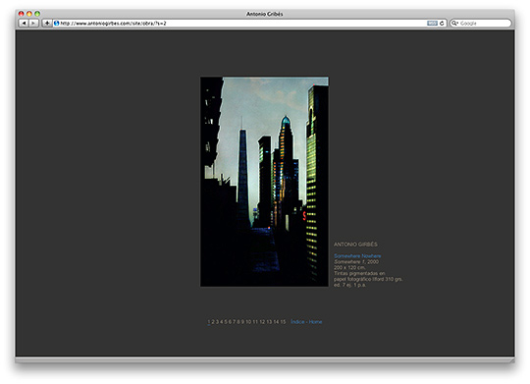Click the 'ed. 7 ej. 1 p.a.' edition text
Screen dimensions: 530x384
tap(349, 285)
